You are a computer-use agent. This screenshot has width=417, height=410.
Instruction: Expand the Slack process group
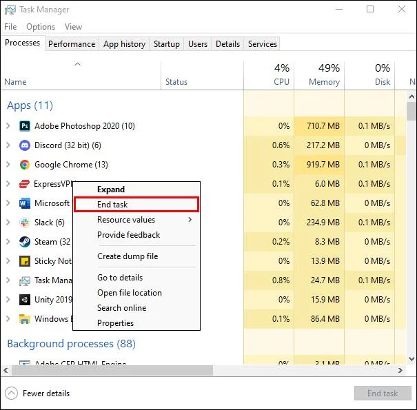[x=8, y=223]
